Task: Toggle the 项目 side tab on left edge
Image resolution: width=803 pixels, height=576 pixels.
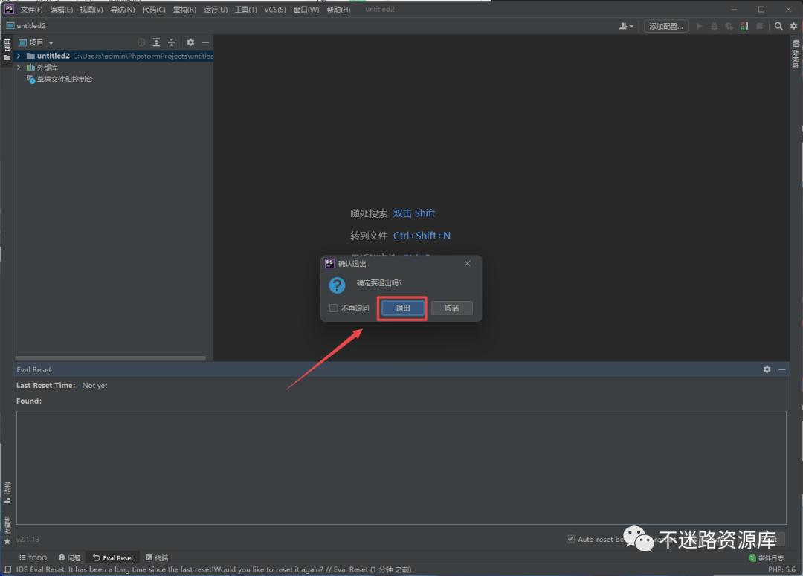Action: [7, 50]
